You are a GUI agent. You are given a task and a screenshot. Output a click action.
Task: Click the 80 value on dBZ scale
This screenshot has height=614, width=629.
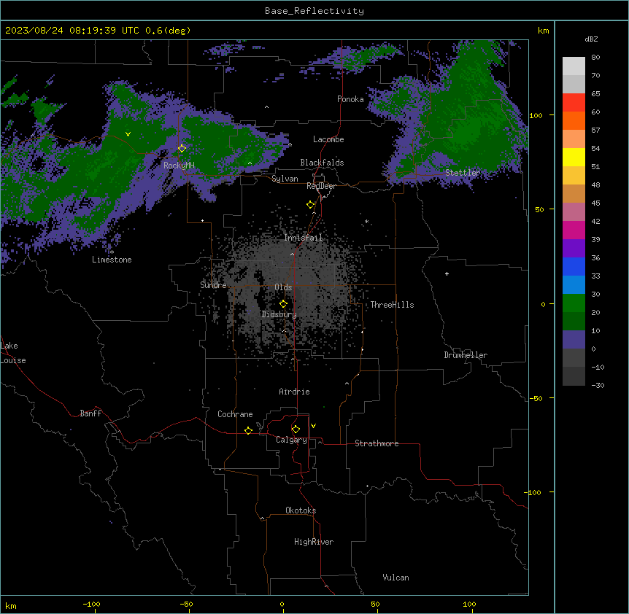click(x=595, y=58)
